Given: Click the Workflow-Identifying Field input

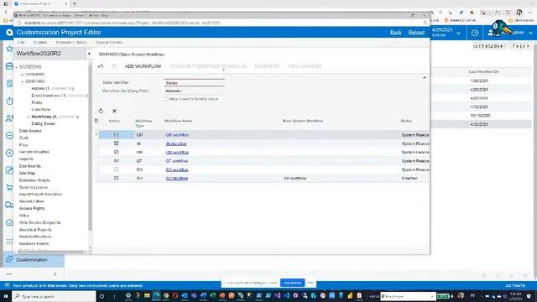Looking at the screenshot, I should [194, 91].
